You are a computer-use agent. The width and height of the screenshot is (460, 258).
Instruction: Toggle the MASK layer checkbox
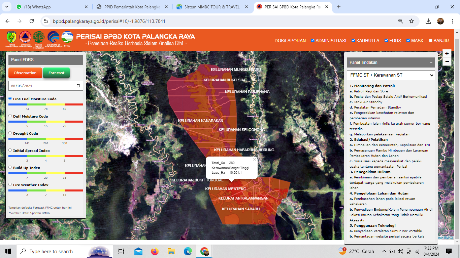tap(408, 41)
